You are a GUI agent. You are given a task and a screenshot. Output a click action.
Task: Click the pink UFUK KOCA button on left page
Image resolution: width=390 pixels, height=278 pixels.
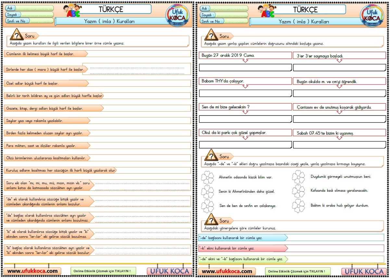pyautogui.click(x=169, y=271)
